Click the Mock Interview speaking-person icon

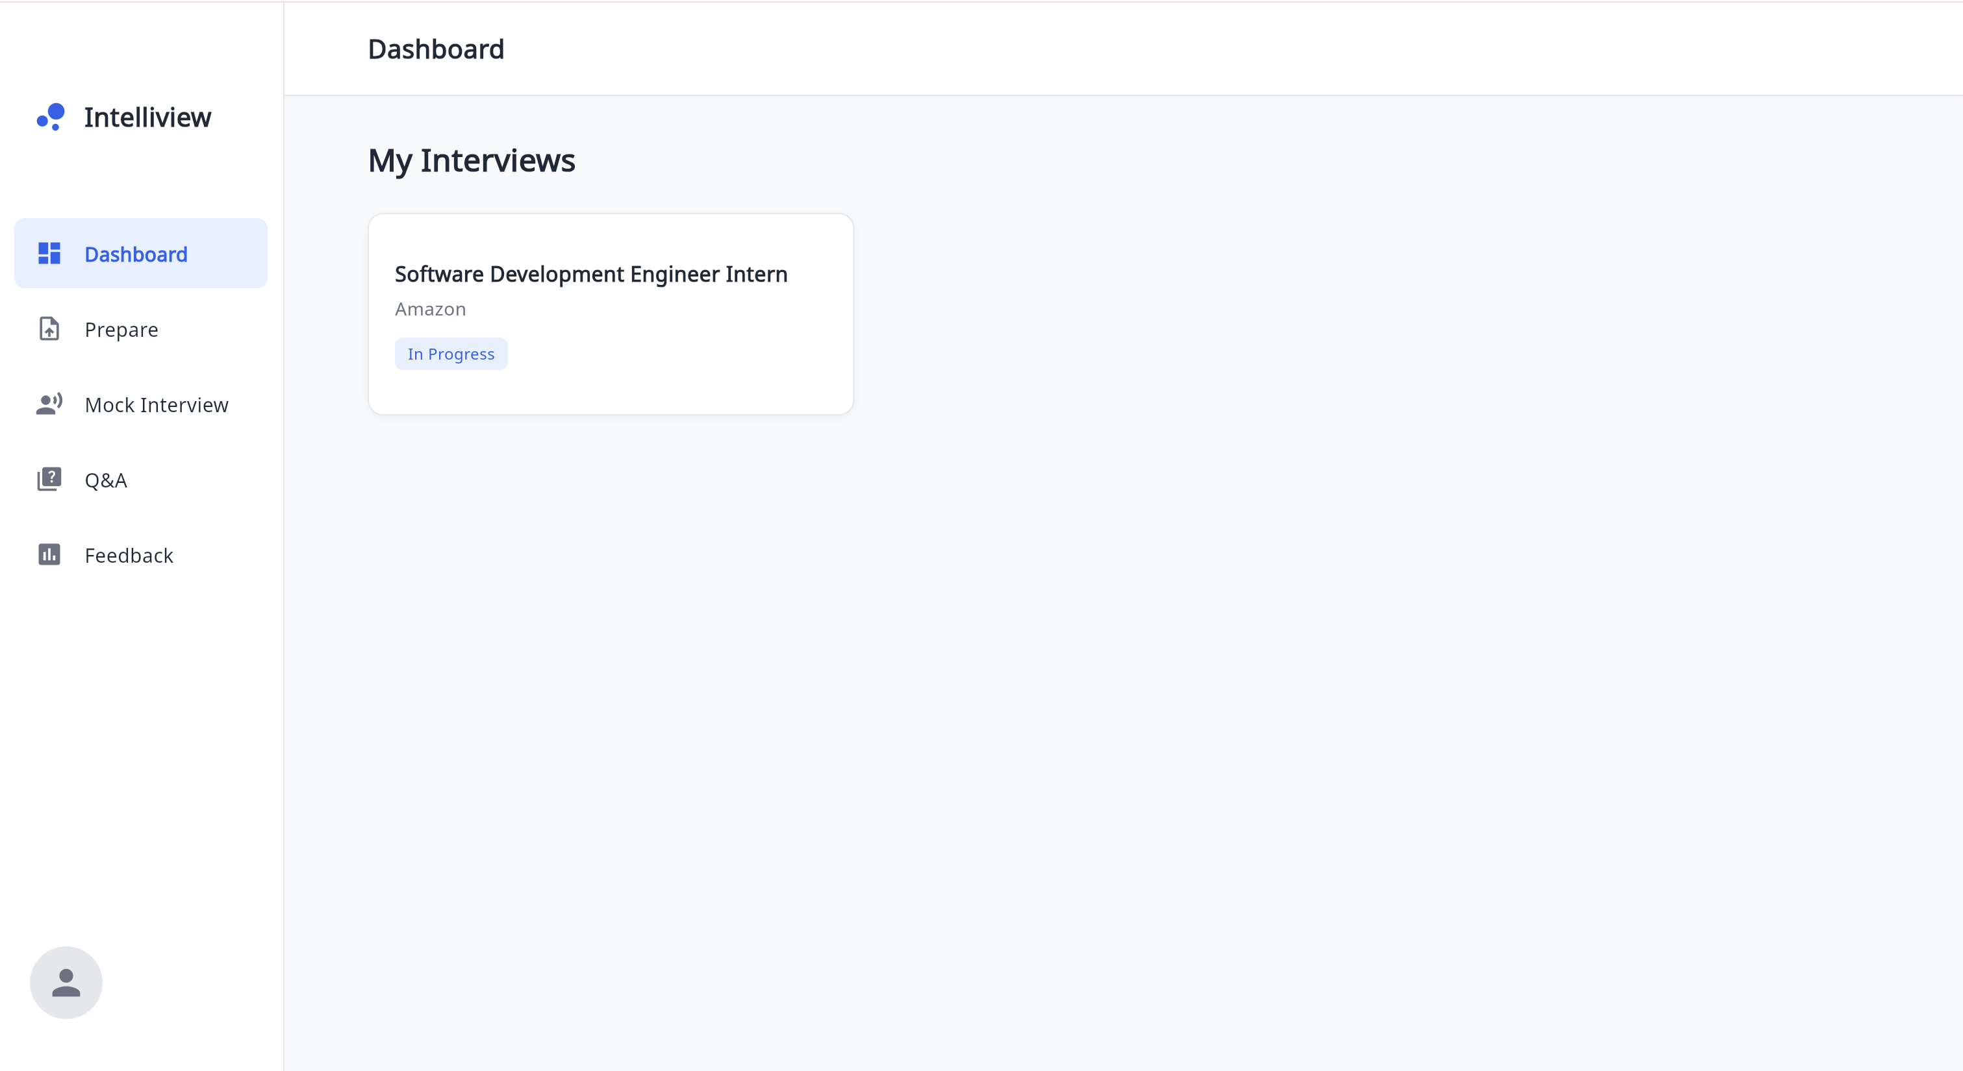pos(49,404)
